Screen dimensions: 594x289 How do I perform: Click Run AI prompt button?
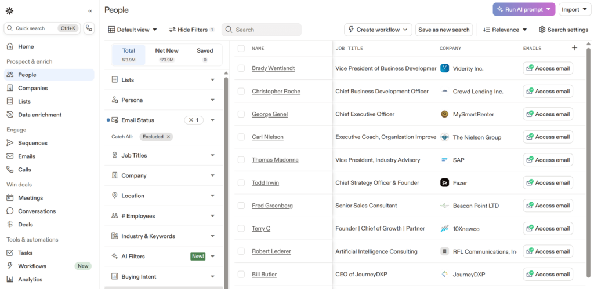524,9
